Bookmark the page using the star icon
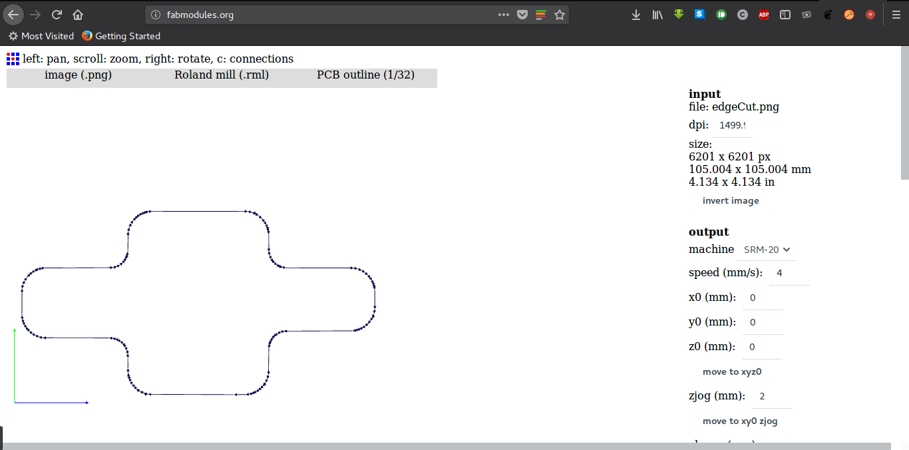The width and height of the screenshot is (909, 450). point(558,14)
